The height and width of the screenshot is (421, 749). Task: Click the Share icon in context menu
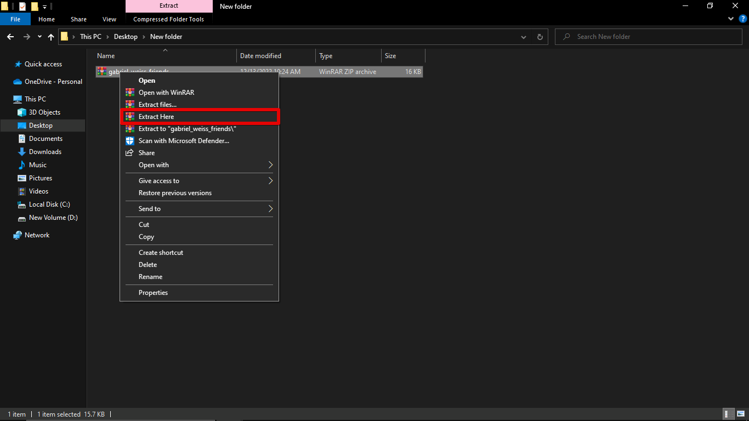[x=130, y=153]
